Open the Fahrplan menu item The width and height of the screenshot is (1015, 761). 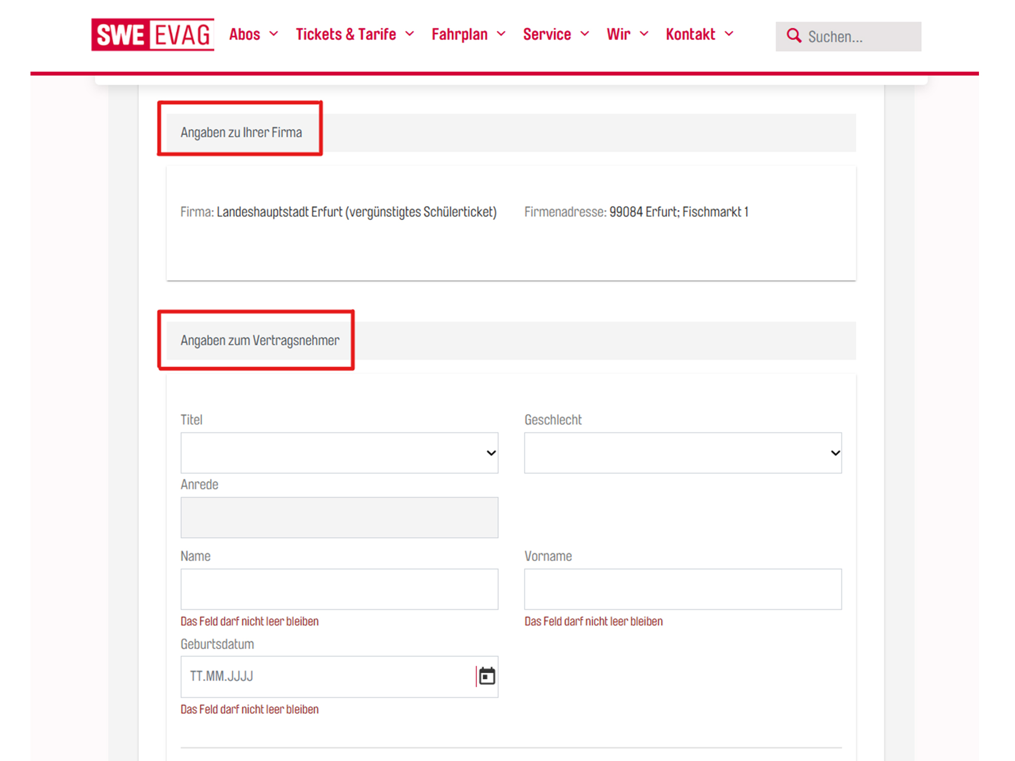coord(459,34)
